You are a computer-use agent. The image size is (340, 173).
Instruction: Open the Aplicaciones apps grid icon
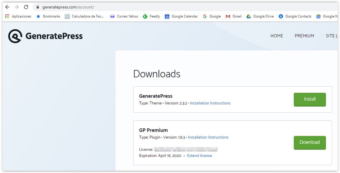coord(7,16)
